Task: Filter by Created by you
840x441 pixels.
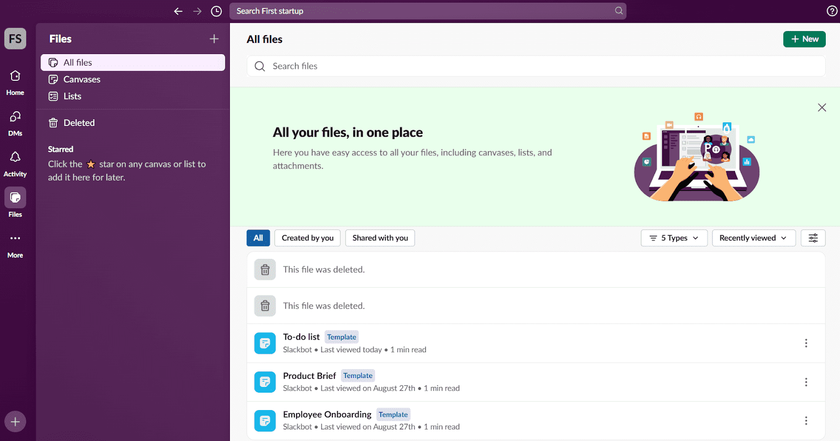Action: pyautogui.click(x=308, y=238)
